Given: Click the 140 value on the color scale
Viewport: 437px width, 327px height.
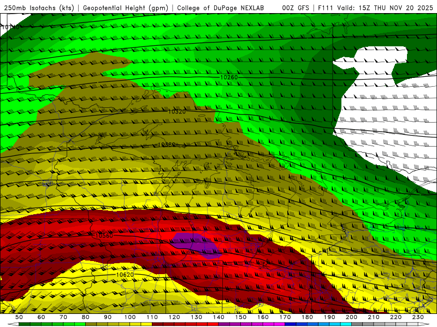Looking at the screenshot, I should pos(218,317).
